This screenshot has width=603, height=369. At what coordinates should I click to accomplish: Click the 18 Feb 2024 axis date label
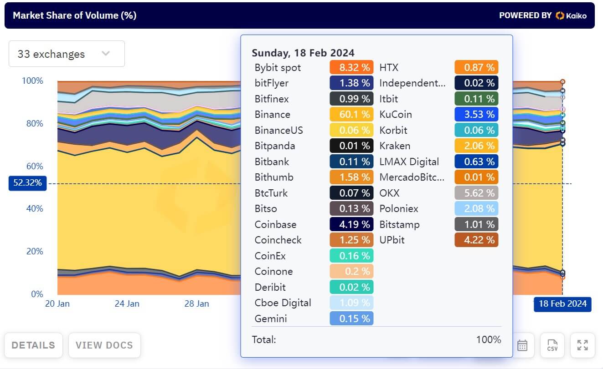[562, 304]
